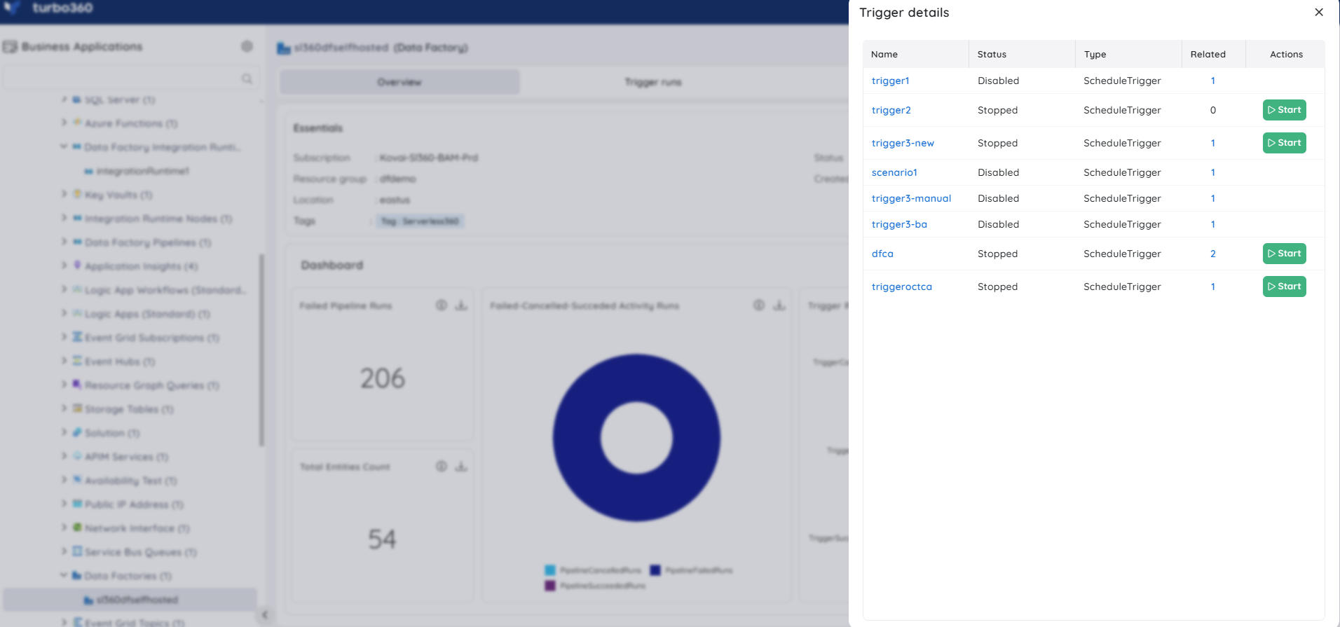Select the Service Bus Queues item
This screenshot has height=627, width=1340.
(x=140, y=552)
